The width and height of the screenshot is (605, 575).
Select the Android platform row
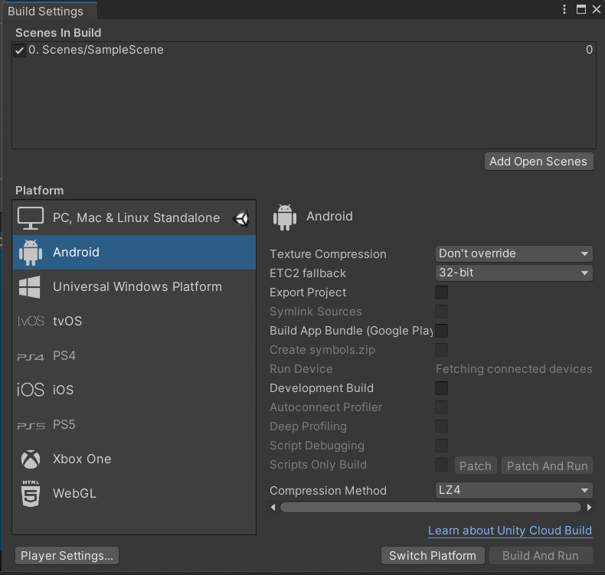click(134, 253)
